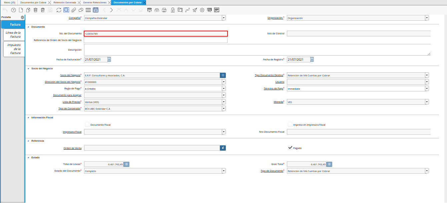The width and height of the screenshot is (447, 203).
Task: Switch to the Menú (35) tab
Action: (x=9, y=2)
